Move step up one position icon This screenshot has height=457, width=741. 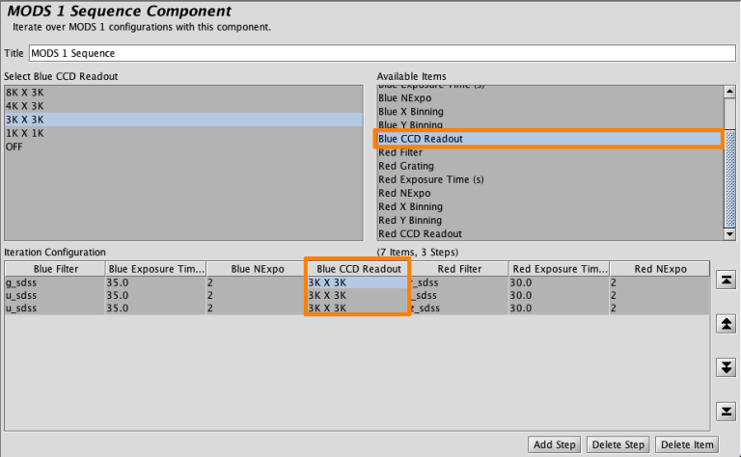click(x=726, y=324)
